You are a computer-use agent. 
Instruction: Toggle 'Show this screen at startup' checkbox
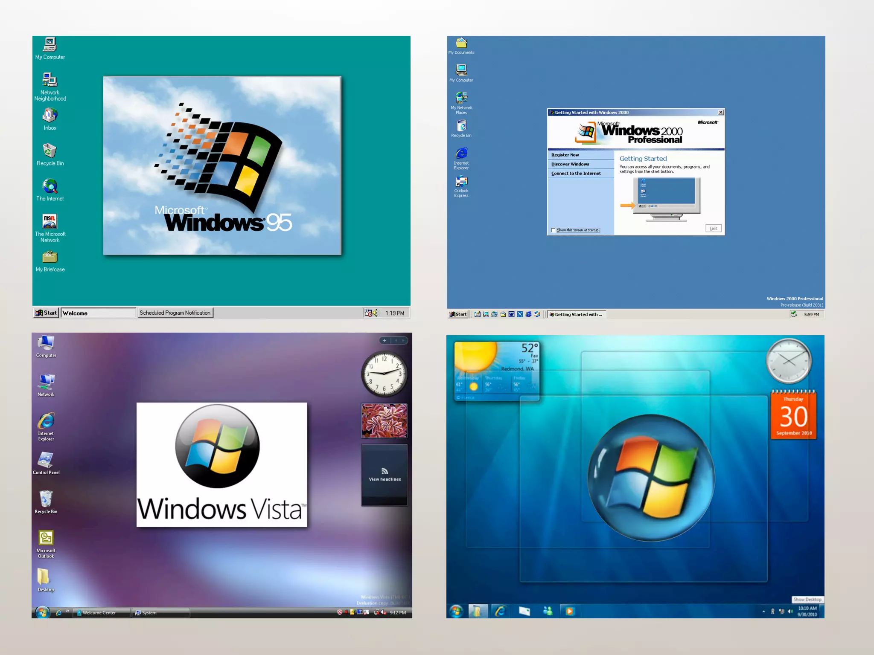click(554, 230)
